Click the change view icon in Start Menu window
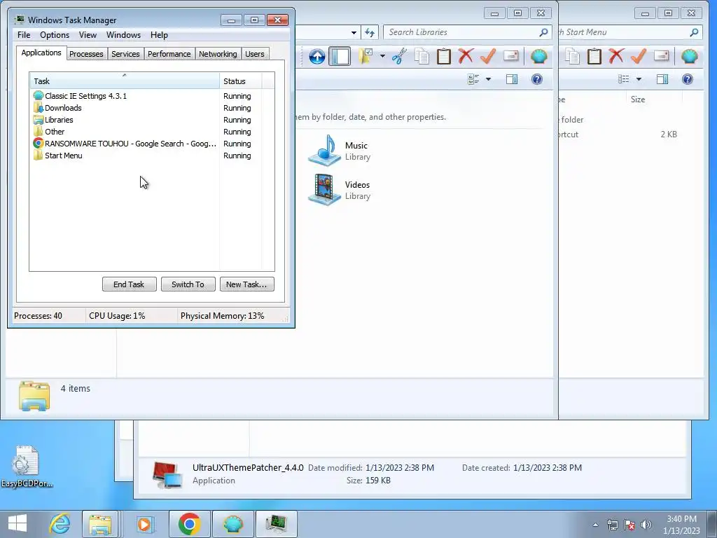Image resolution: width=717 pixels, height=538 pixels. click(624, 80)
